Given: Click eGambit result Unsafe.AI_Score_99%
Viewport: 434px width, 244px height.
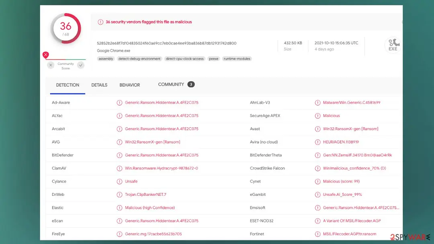Looking at the screenshot, I should click(x=342, y=195).
